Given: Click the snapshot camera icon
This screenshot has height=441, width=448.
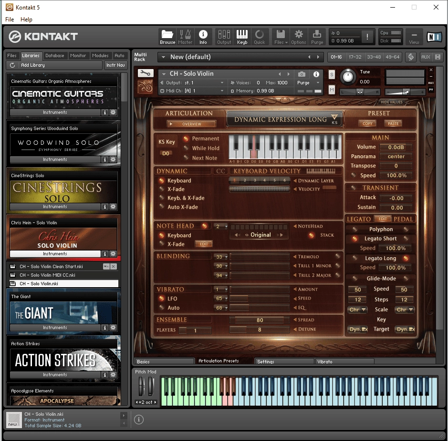Looking at the screenshot, I should (x=302, y=74).
